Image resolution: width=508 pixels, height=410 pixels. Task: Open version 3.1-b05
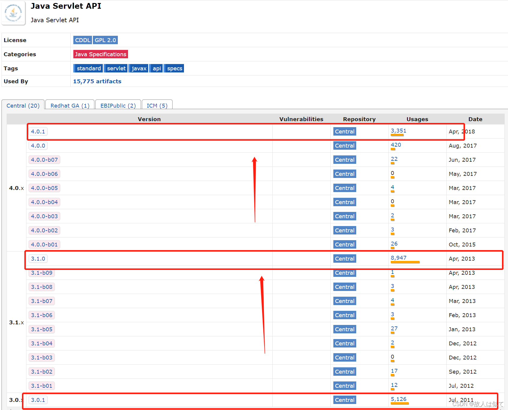pos(42,329)
